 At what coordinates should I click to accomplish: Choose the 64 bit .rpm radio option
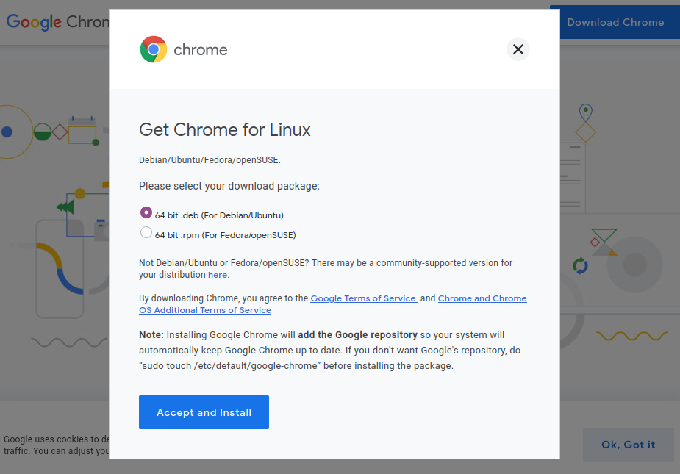pos(146,232)
